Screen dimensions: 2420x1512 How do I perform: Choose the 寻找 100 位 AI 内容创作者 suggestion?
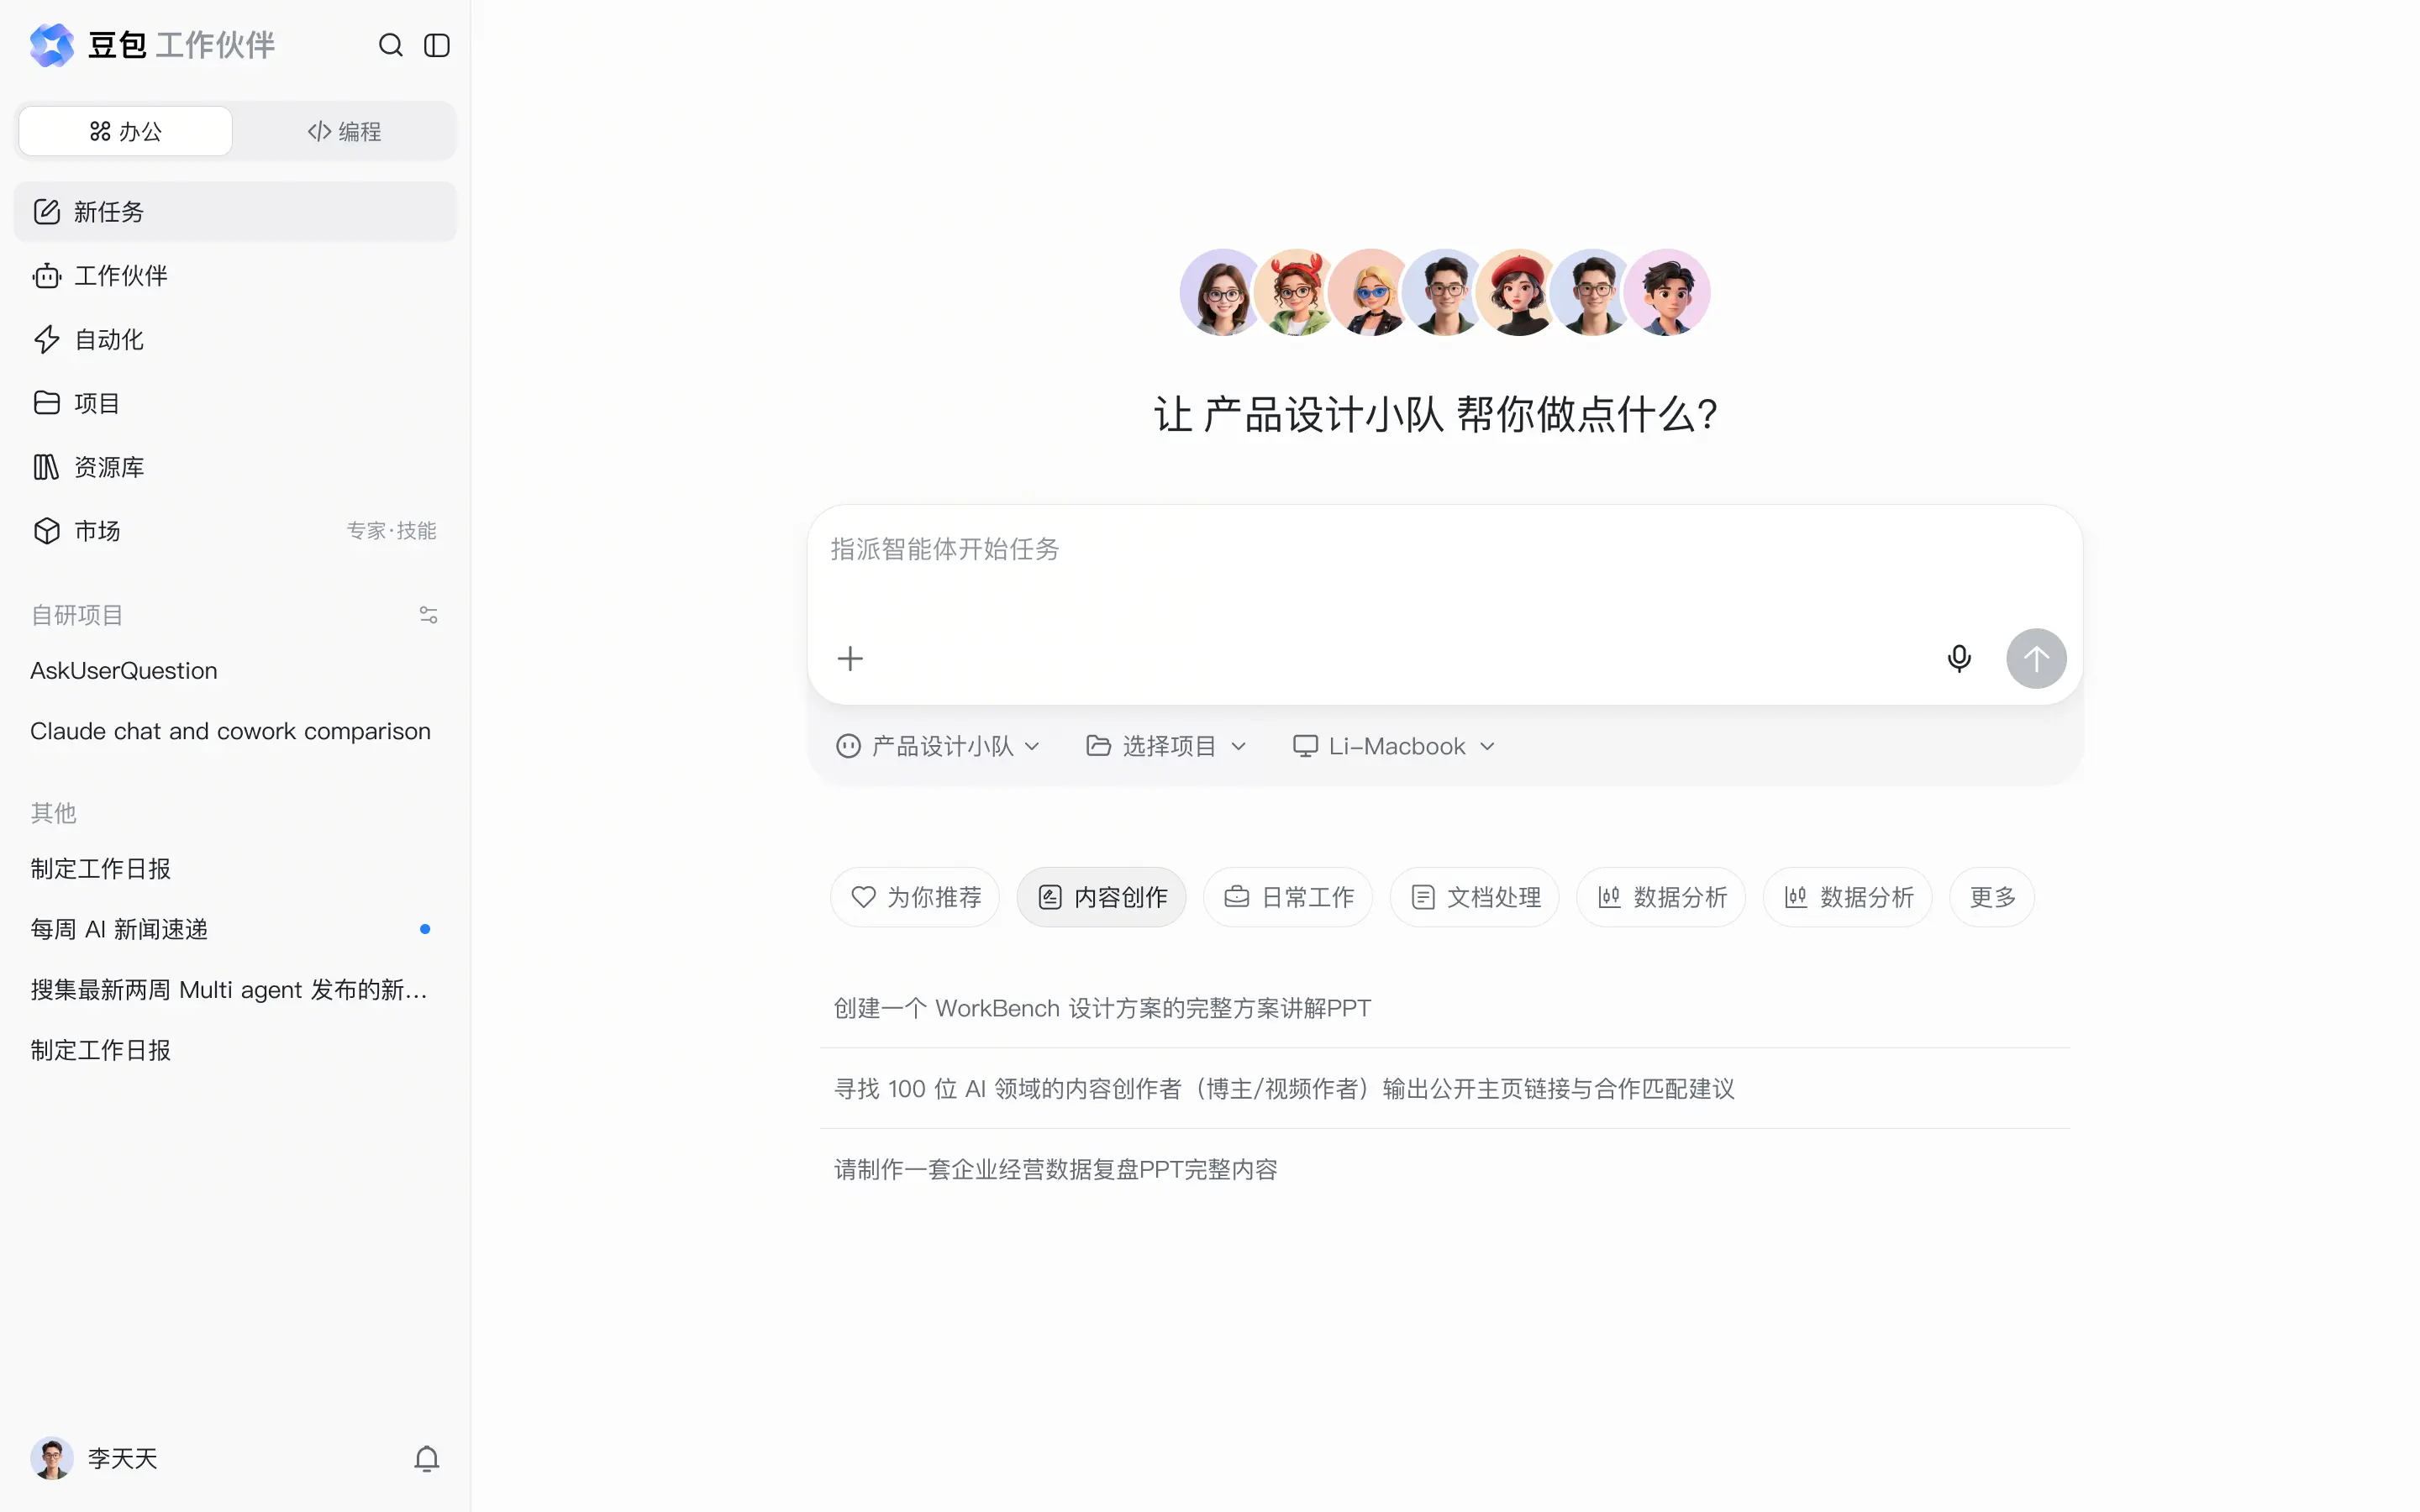[1445, 1088]
